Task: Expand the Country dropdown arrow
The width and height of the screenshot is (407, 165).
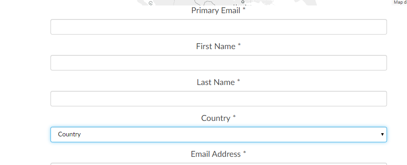Action: pos(382,135)
